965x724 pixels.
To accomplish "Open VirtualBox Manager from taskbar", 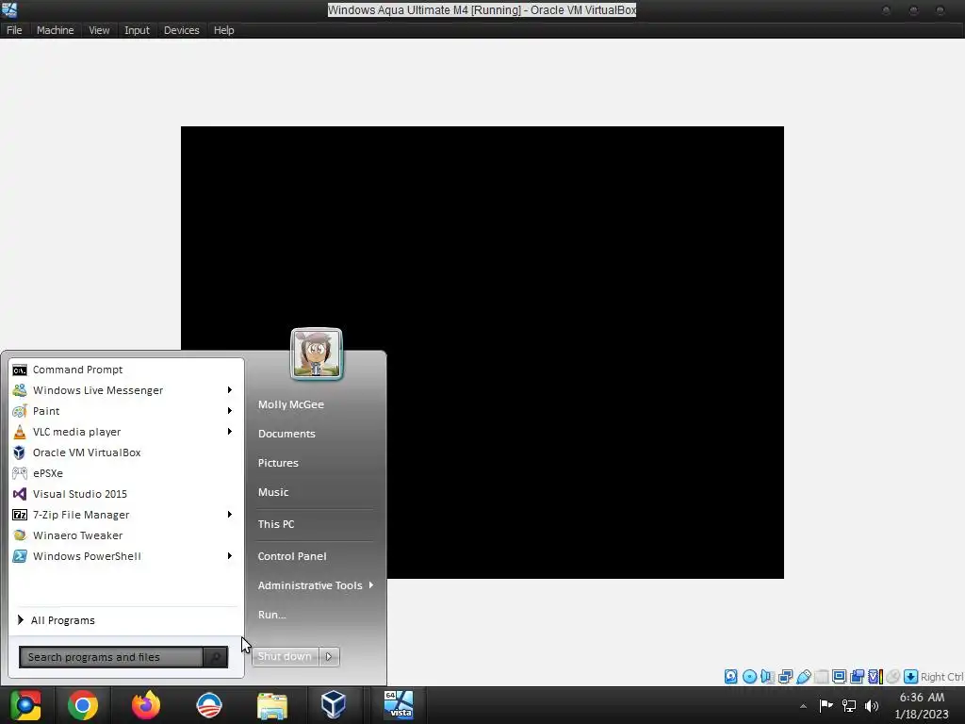I will point(333,705).
